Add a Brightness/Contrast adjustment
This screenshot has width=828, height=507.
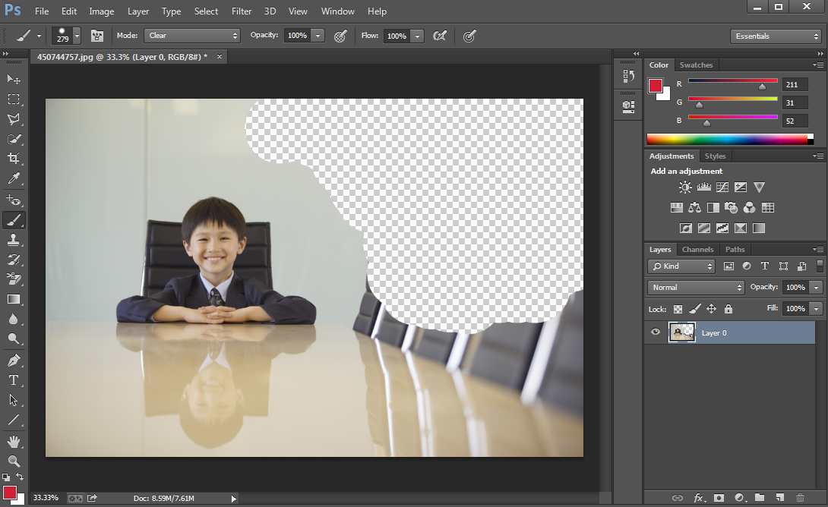click(x=685, y=187)
